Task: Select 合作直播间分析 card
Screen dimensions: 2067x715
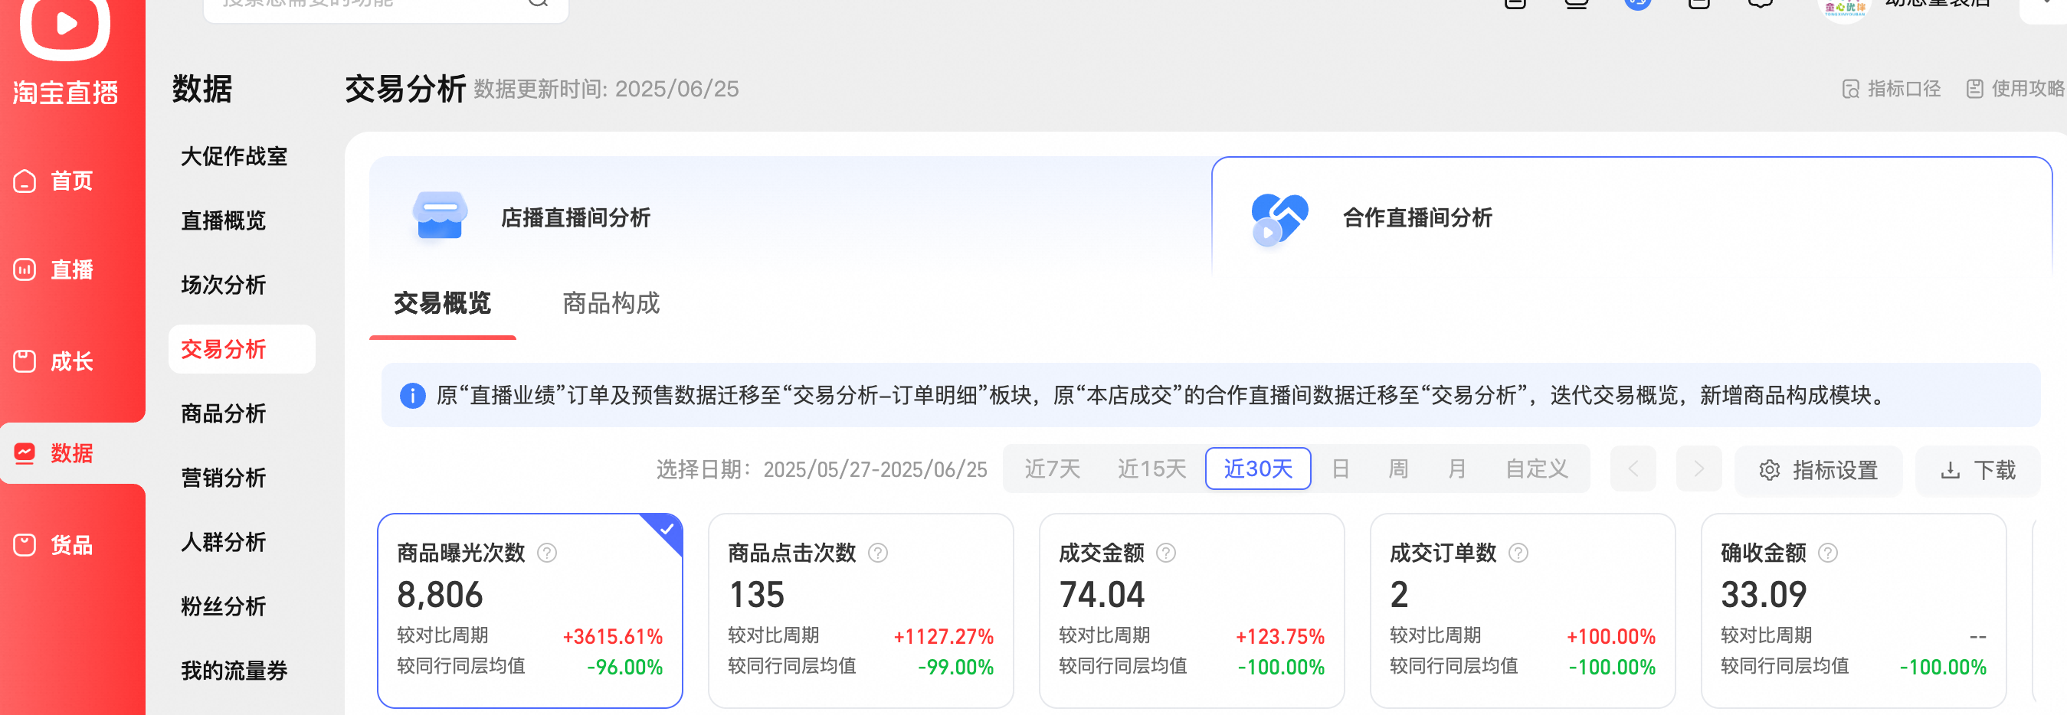Action: tap(1631, 217)
